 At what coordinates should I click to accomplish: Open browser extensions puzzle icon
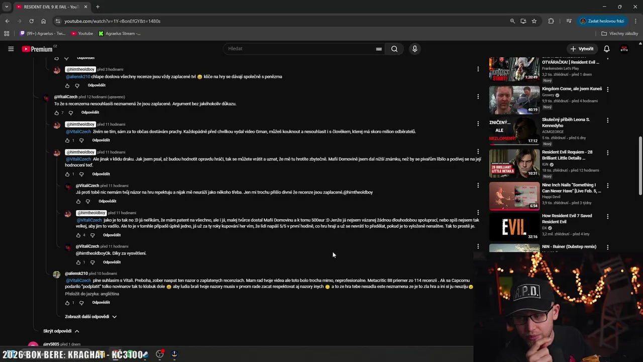551,21
